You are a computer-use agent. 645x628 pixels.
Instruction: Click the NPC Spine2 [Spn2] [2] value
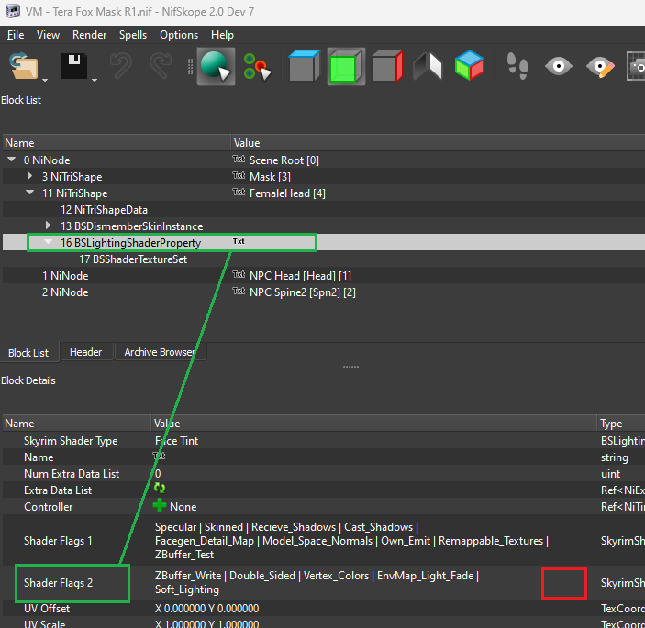303,292
